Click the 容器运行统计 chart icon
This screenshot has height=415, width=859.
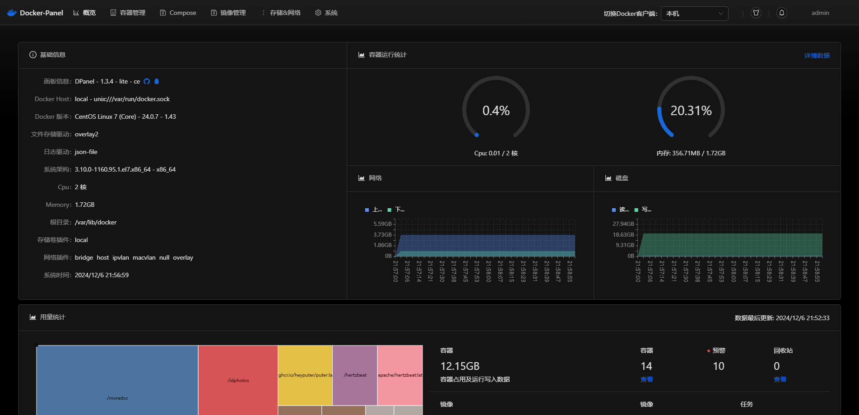362,55
